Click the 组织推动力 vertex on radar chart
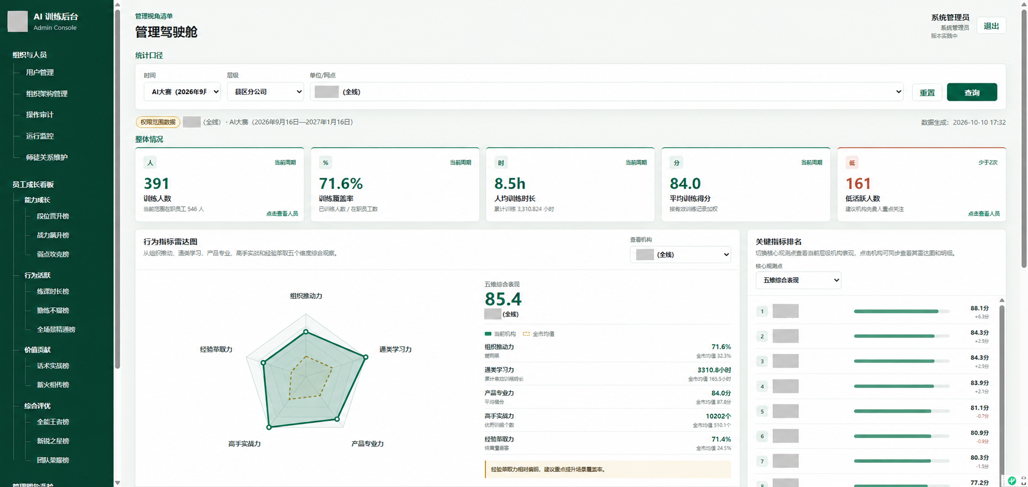Screen dimensions: 1028x487 tap(306, 332)
